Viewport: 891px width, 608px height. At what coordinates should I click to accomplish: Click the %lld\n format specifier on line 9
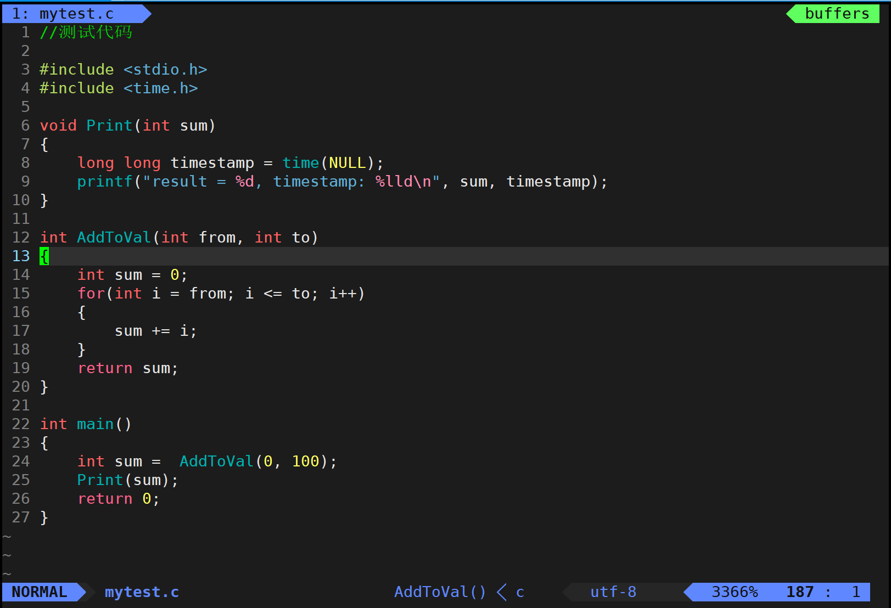403,182
